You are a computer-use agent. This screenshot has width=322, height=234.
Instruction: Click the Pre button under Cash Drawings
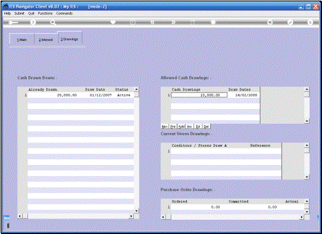tap(173, 127)
